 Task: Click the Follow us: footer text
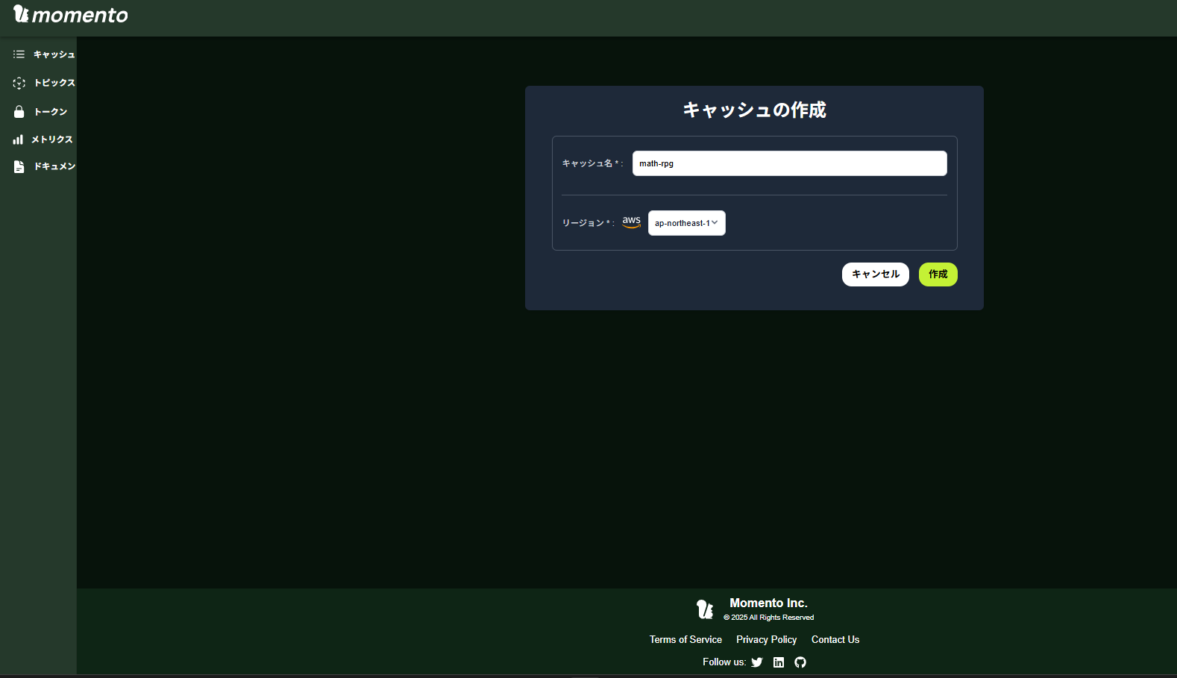click(724, 662)
